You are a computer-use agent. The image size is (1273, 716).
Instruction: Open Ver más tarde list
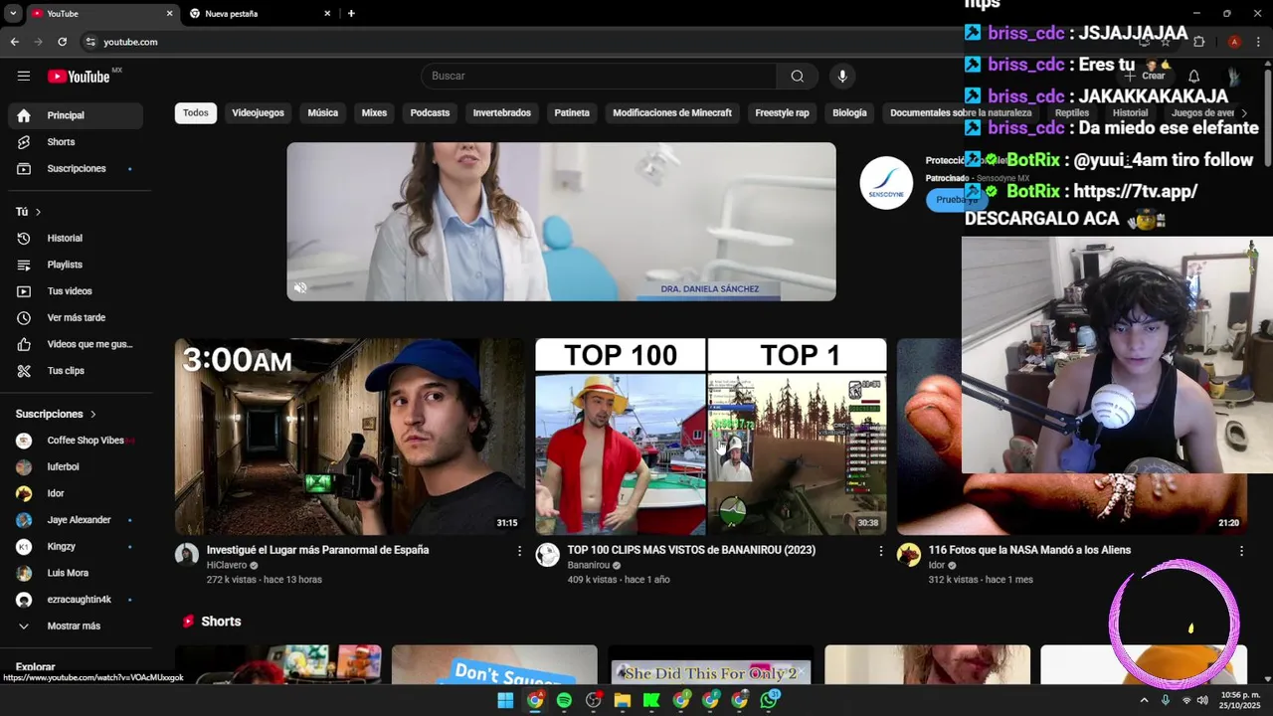76,318
